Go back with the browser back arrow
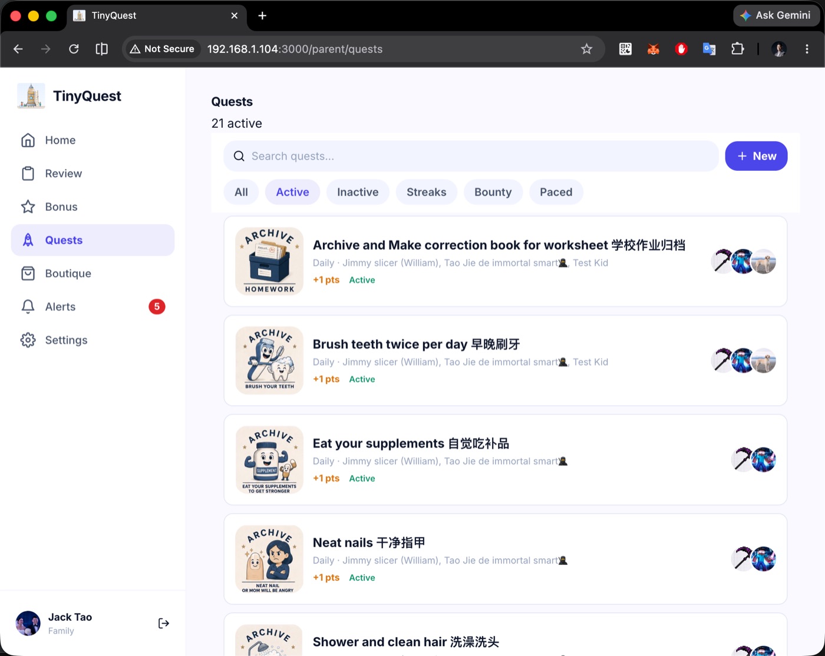The width and height of the screenshot is (825, 656). point(18,49)
